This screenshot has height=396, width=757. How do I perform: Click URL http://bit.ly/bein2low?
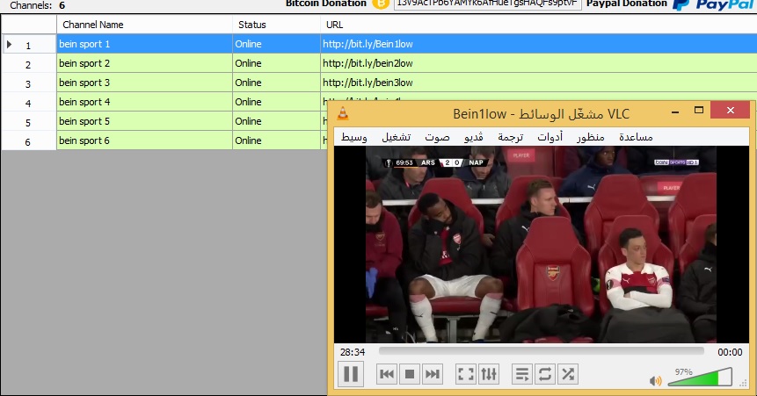[x=368, y=63]
